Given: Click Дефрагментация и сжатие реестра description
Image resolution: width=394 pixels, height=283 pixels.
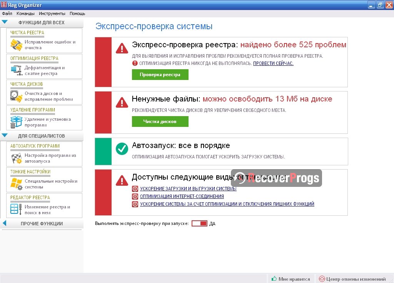Looking at the screenshot, I should click(x=45, y=71).
